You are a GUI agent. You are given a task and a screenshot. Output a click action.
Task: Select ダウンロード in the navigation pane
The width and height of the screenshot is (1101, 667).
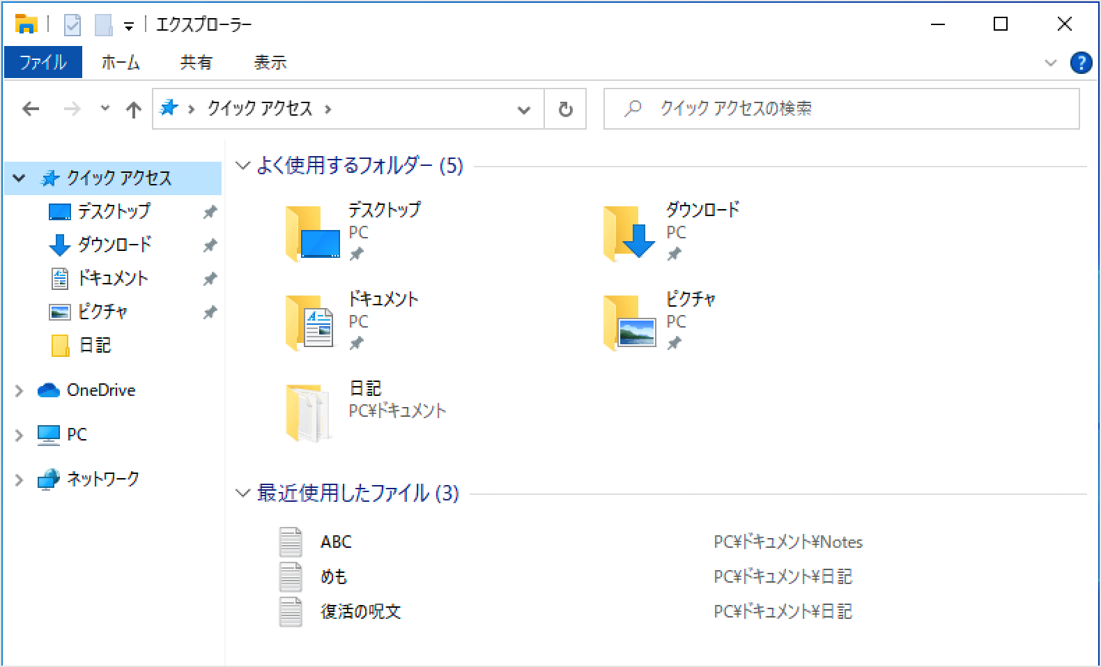[114, 245]
